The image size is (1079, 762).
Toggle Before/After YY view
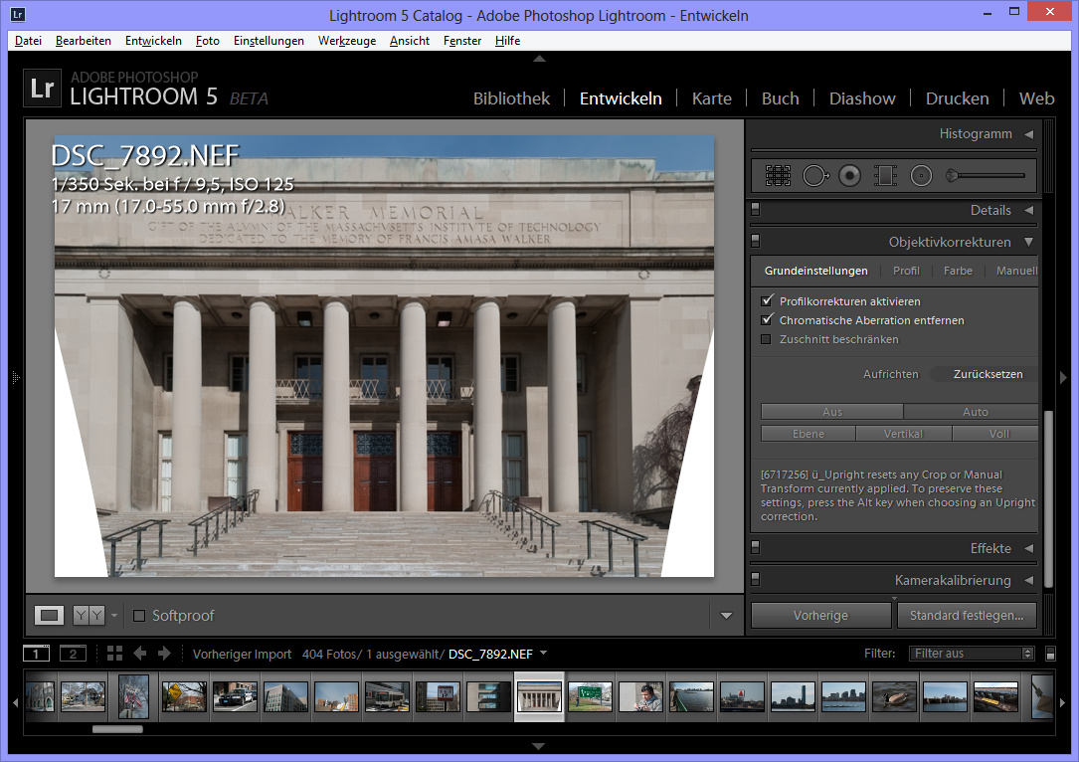click(89, 616)
